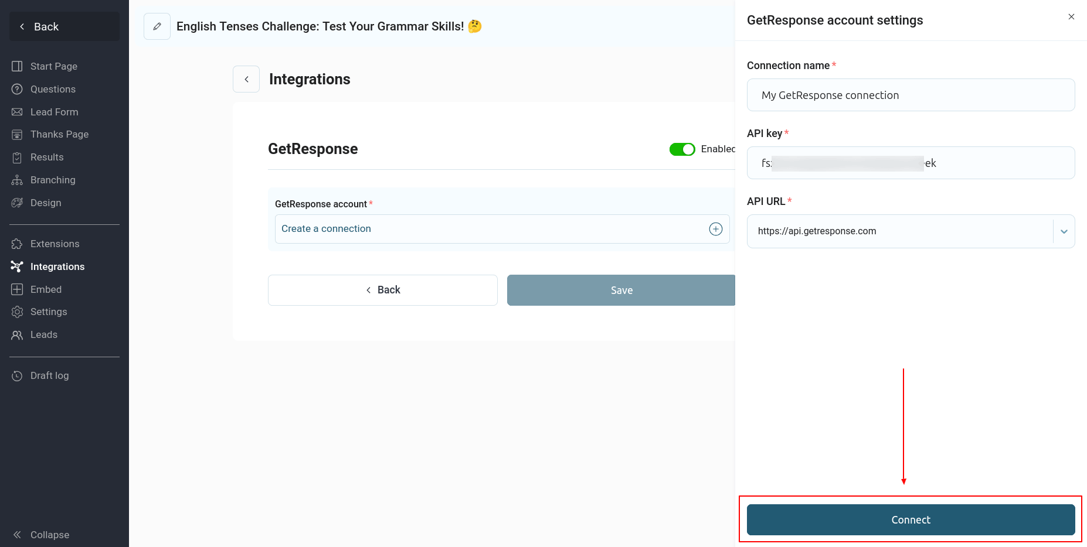The width and height of the screenshot is (1087, 547).
Task: Disable the GetResponse Enabled toggle
Action: pos(682,149)
